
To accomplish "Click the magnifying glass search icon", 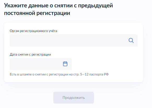I will pyautogui.click(x=131, y=40).
